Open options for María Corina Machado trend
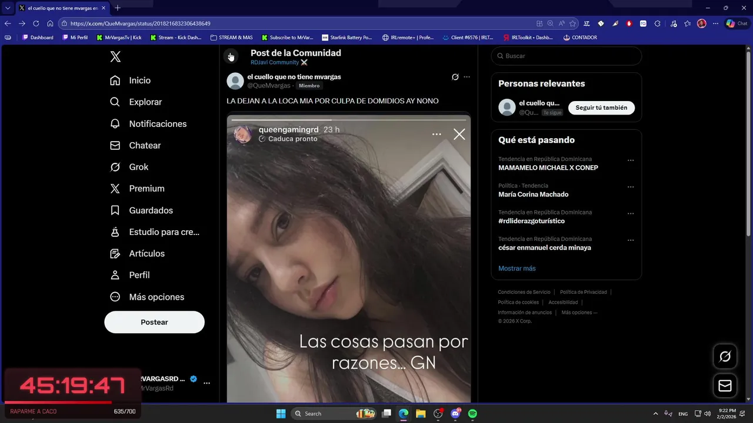This screenshot has height=423, width=753. coord(631,187)
